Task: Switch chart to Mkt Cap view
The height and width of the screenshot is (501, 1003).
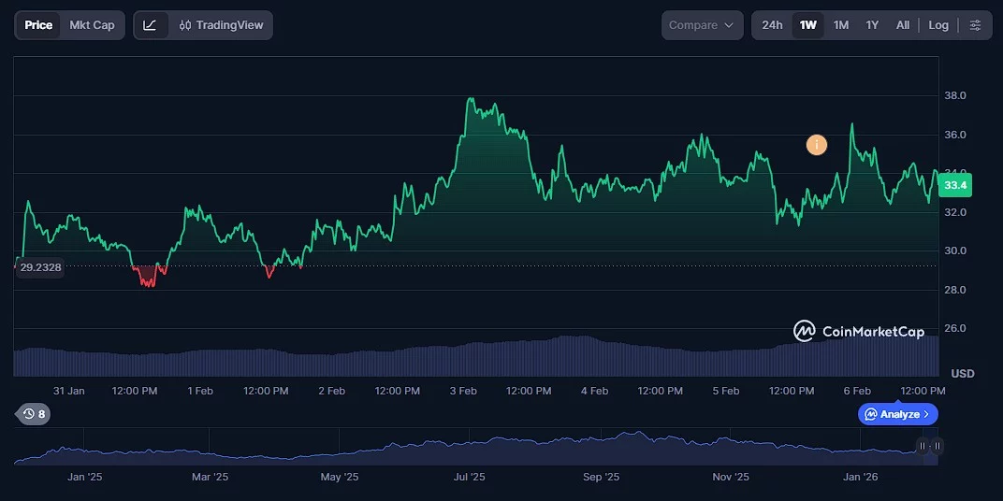Action: pyautogui.click(x=92, y=25)
